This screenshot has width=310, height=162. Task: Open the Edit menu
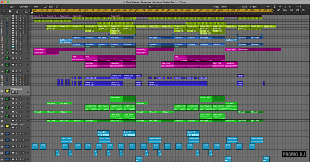point(12,7)
